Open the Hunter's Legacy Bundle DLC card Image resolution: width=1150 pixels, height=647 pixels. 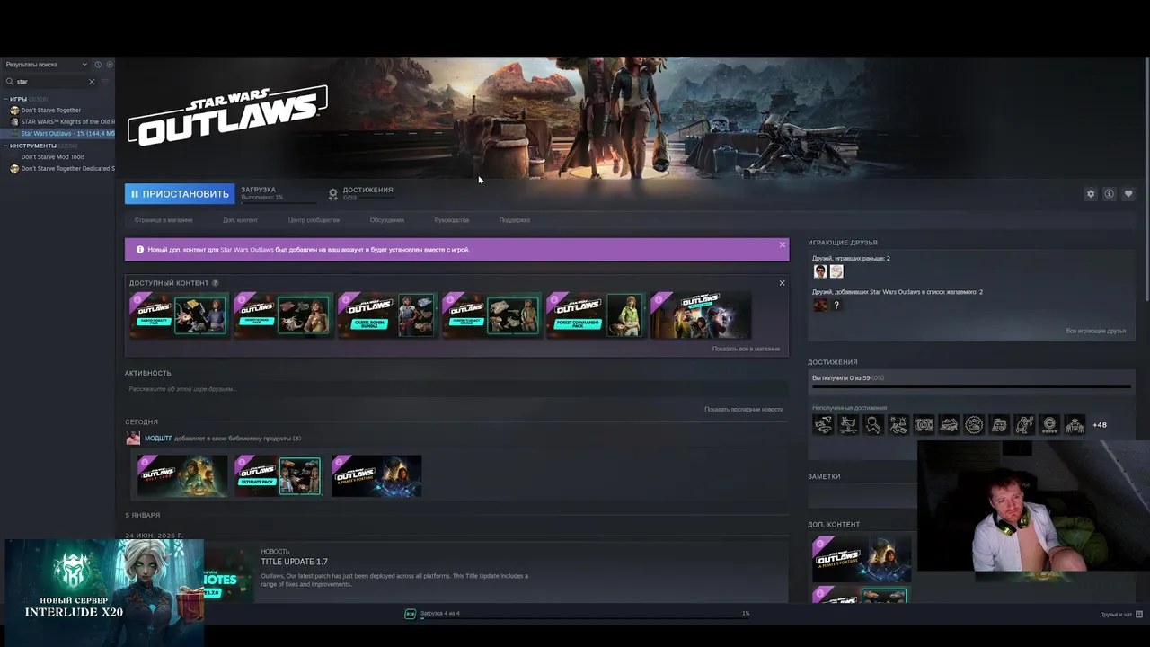click(491, 315)
